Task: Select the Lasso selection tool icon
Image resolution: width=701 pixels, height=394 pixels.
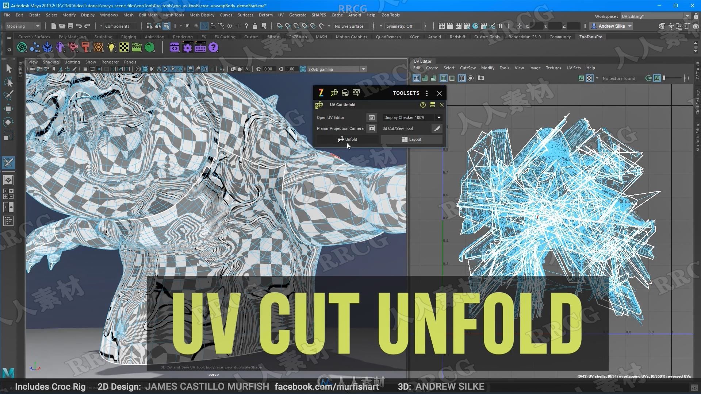Action: pyautogui.click(x=8, y=81)
